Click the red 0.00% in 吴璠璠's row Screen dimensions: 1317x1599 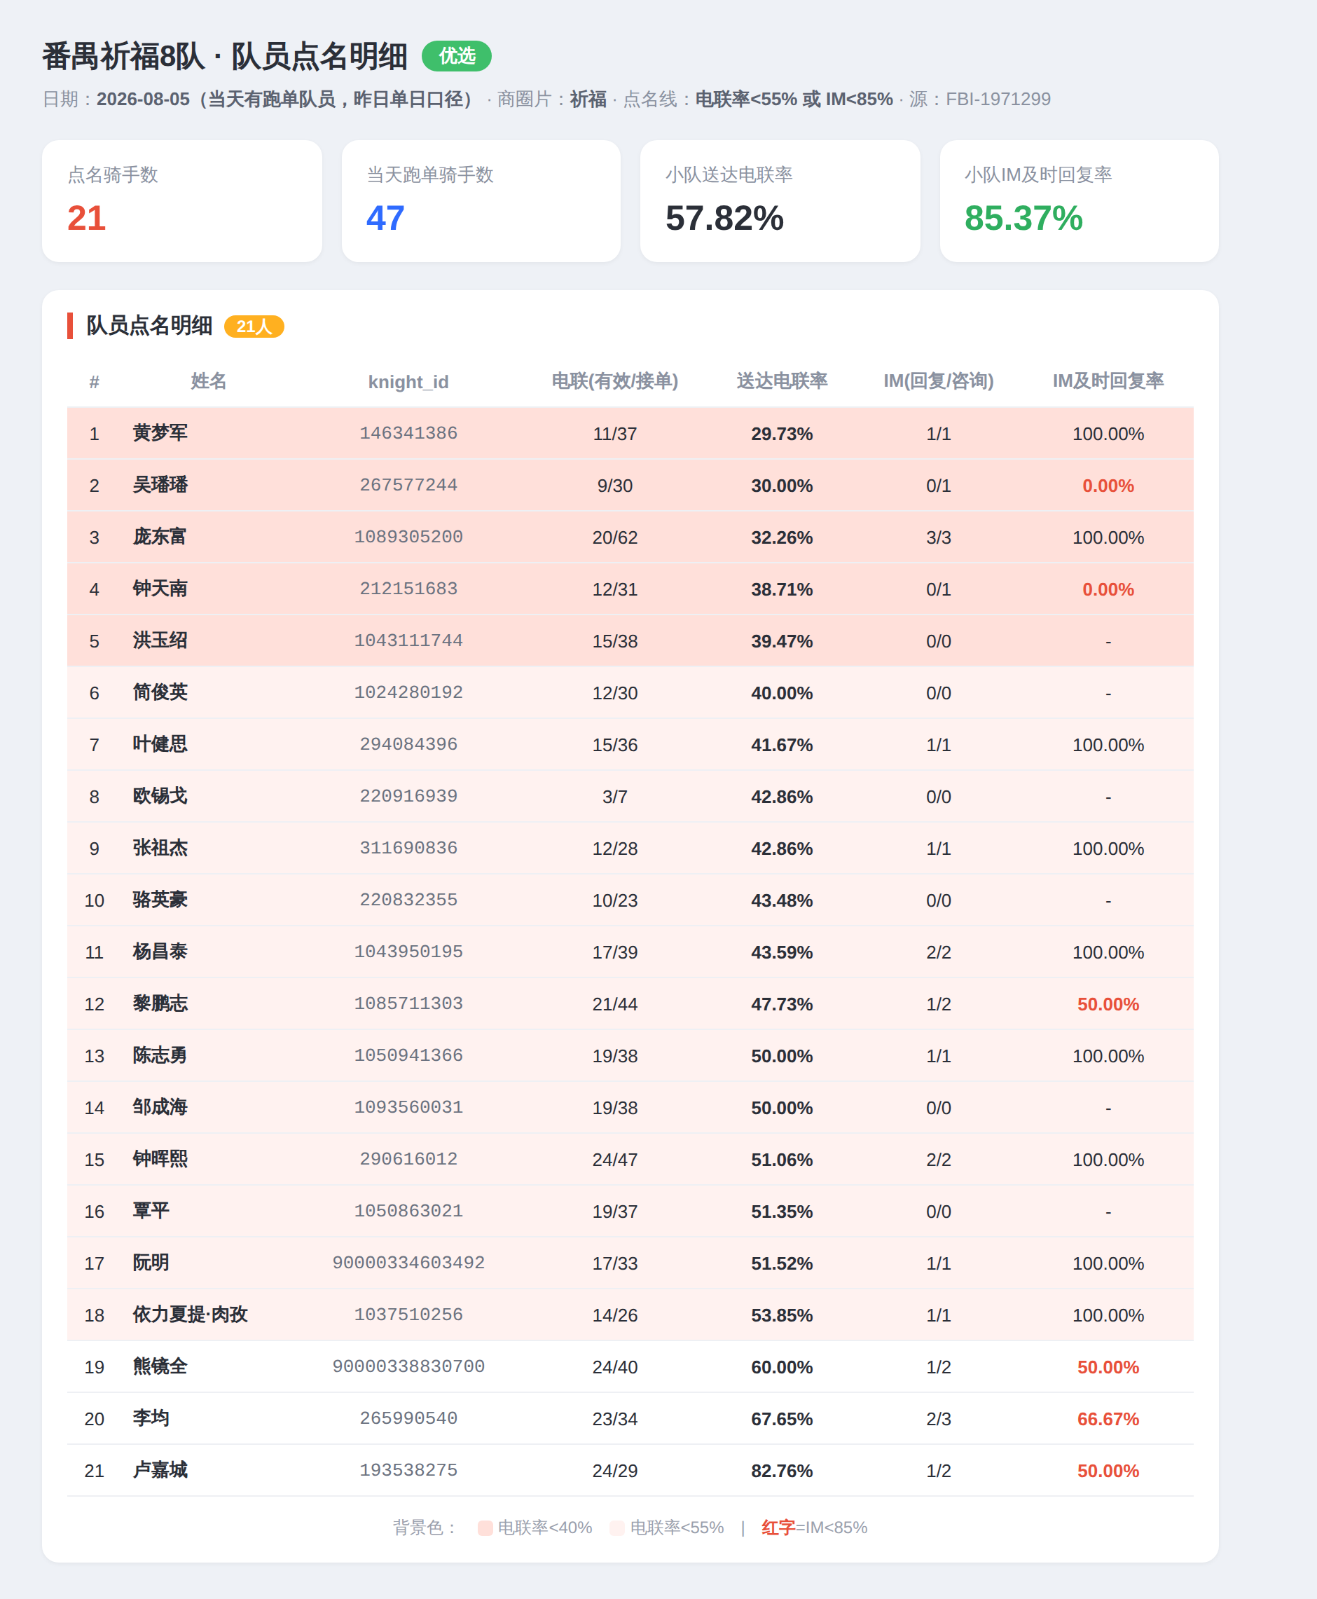(x=1108, y=486)
